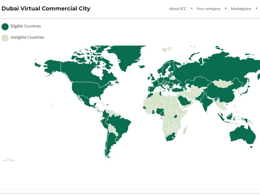Open the Marketplace menu
The height and width of the screenshot is (195, 260).
pos(241,9)
